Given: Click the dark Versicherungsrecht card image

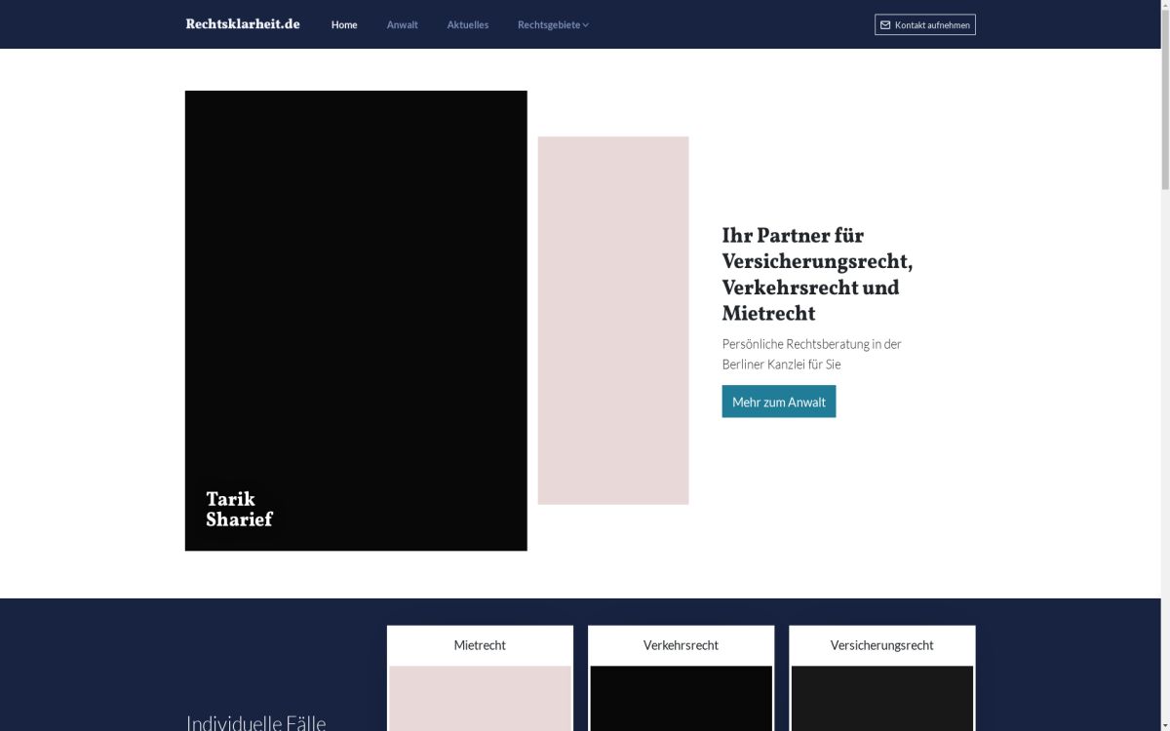Looking at the screenshot, I should (x=881, y=698).
